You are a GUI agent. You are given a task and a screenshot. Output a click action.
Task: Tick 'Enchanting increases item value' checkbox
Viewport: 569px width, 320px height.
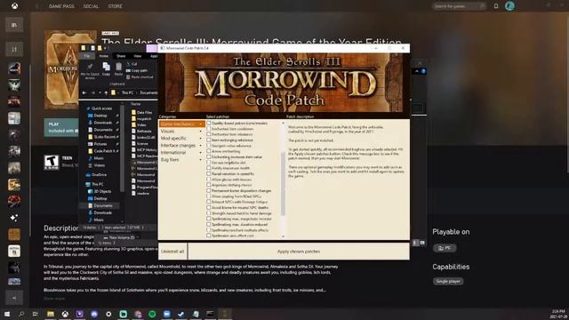[209, 157]
